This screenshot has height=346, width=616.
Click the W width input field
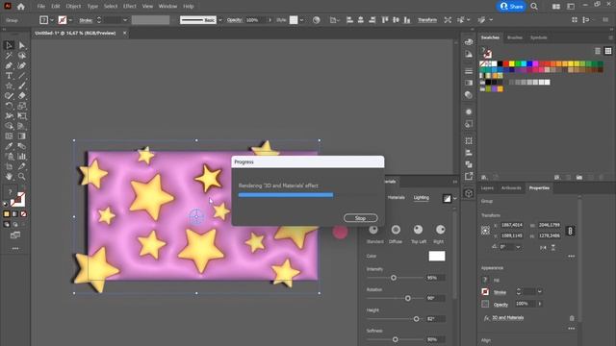550,225
